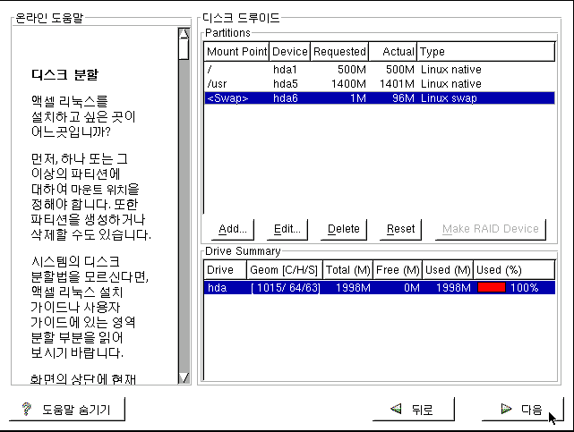Click the Requested column header
The height and width of the screenshot is (432, 574).
pos(339,52)
